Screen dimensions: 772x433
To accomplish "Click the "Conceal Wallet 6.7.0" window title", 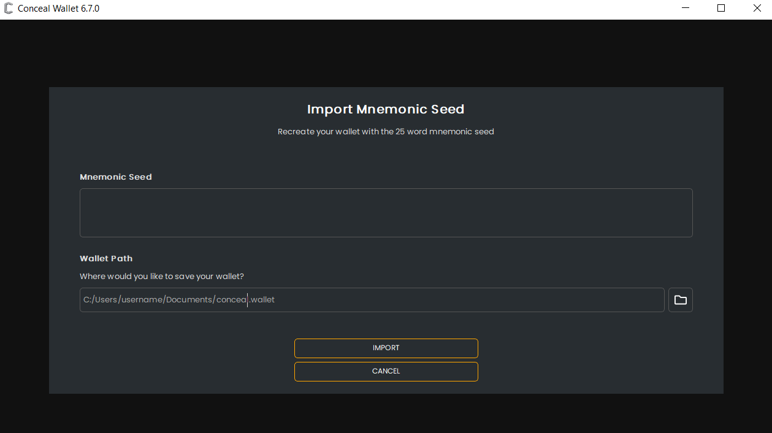I will [x=59, y=9].
